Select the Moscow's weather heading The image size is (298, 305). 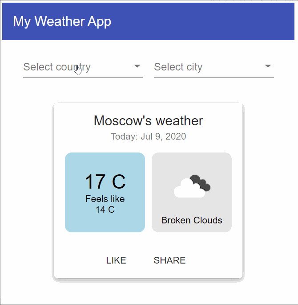point(148,120)
